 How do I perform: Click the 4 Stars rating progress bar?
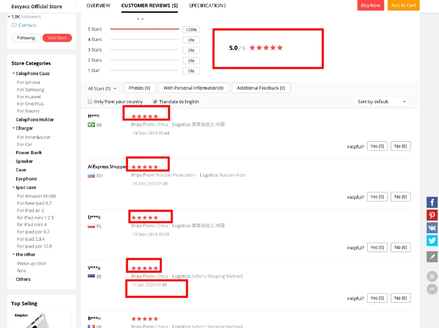point(144,40)
